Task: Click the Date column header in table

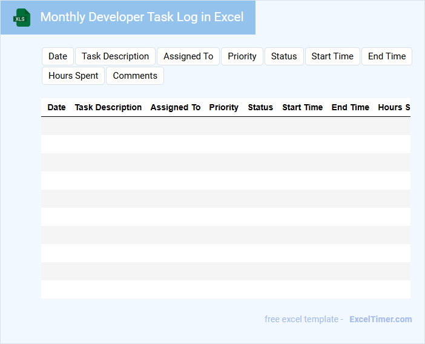Action: pyautogui.click(x=56, y=107)
